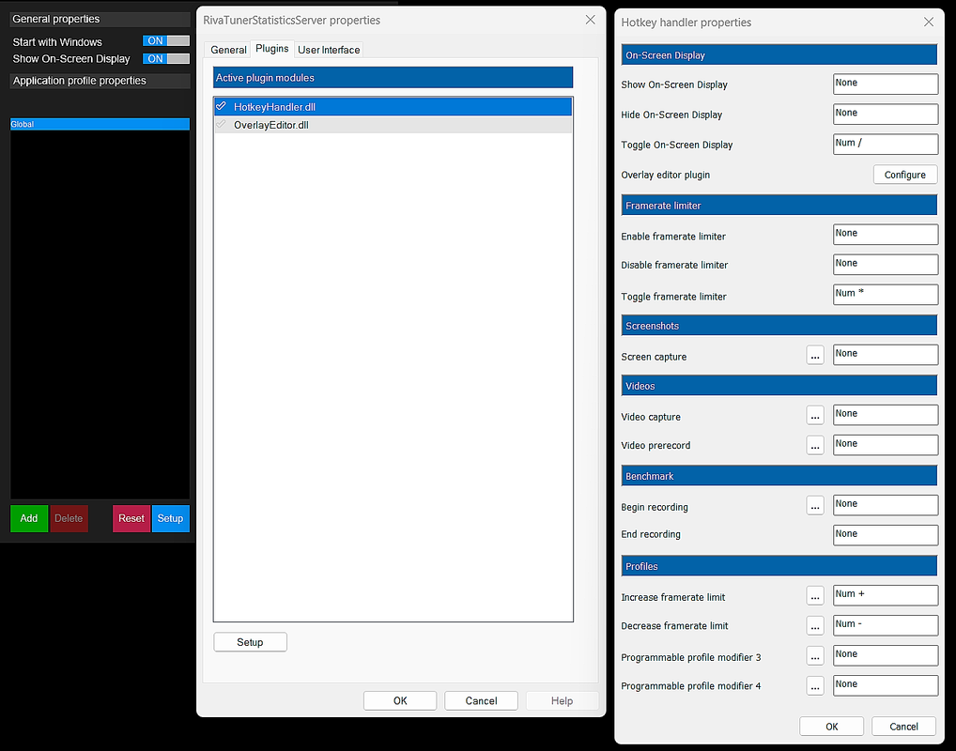This screenshot has height=751, width=956.
Task: Switch to the General tab
Action: (x=228, y=50)
